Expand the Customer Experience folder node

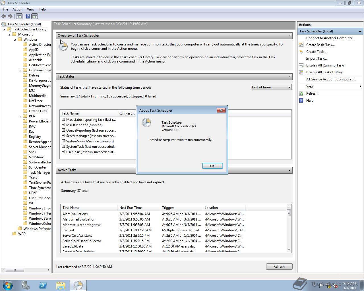click(20, 70)
